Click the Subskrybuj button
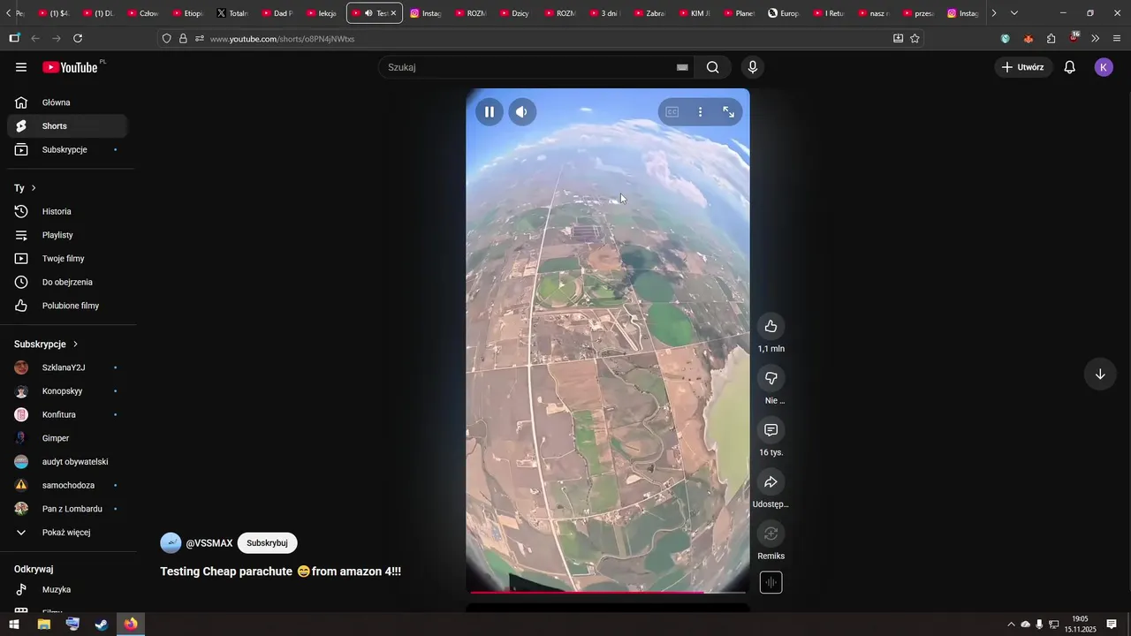Viewport: 1131px width, 636px height. [267, 543]
